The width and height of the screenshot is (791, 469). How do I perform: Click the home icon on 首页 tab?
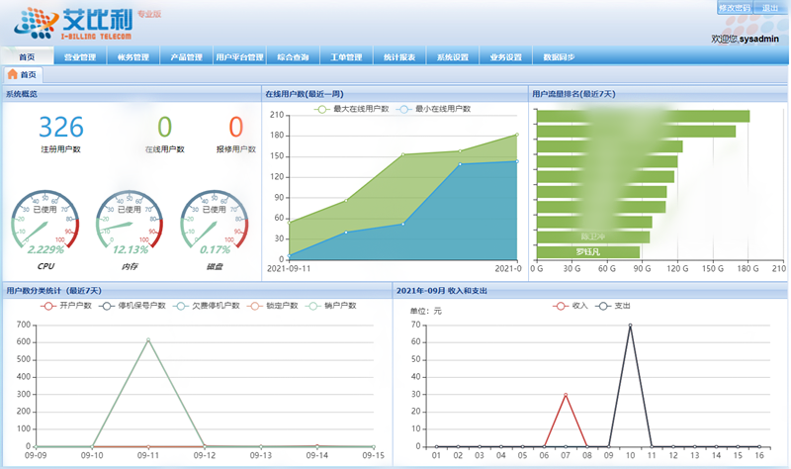[12, 74]
